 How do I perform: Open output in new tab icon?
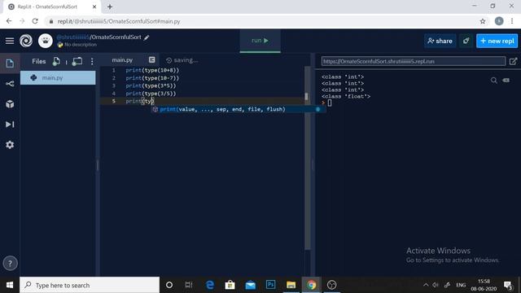514,61
